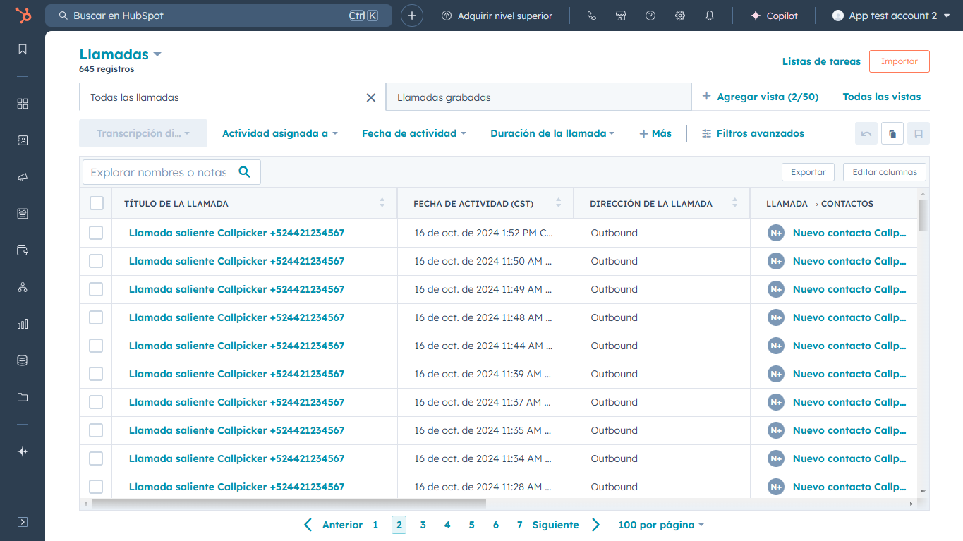
Task: Check the row with call at 11:39 AM
Action: point(96,374)
